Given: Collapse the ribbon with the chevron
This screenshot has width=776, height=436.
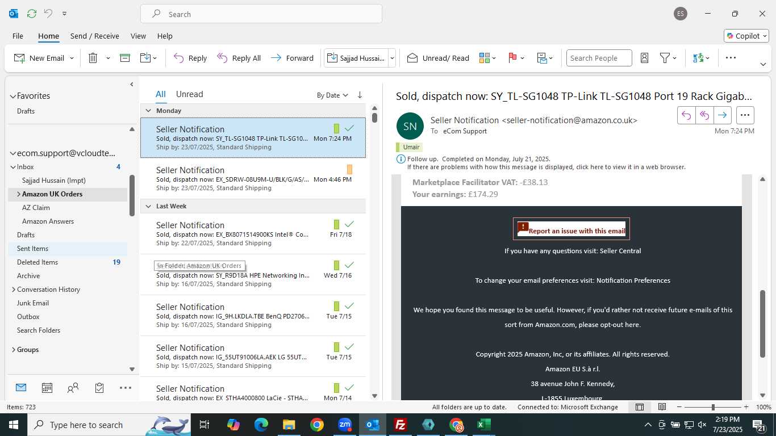Looking at the screenshot, I should [763, 64].
